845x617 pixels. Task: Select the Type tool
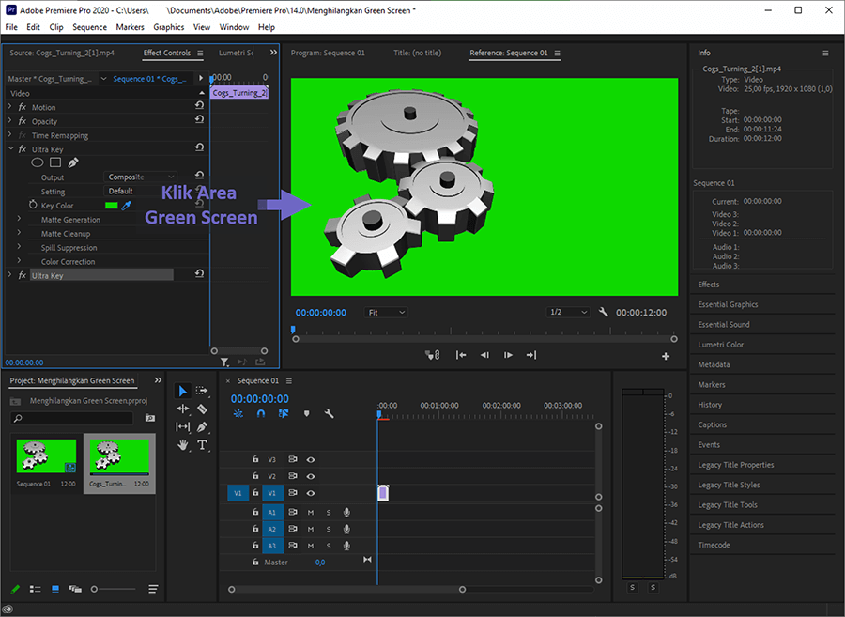point(202,445)
